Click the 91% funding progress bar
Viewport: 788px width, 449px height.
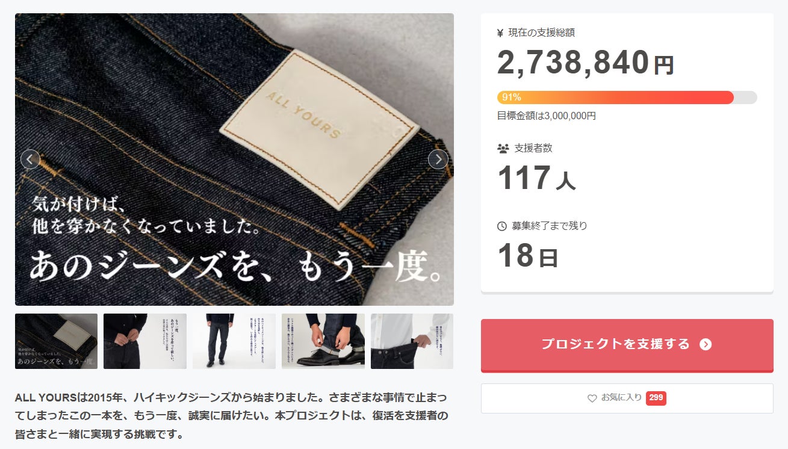point(627,98)
